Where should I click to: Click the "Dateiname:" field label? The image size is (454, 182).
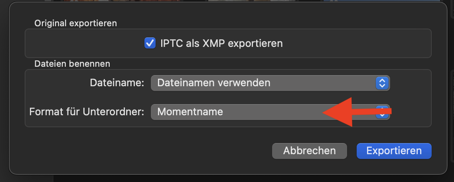point(117,83)
